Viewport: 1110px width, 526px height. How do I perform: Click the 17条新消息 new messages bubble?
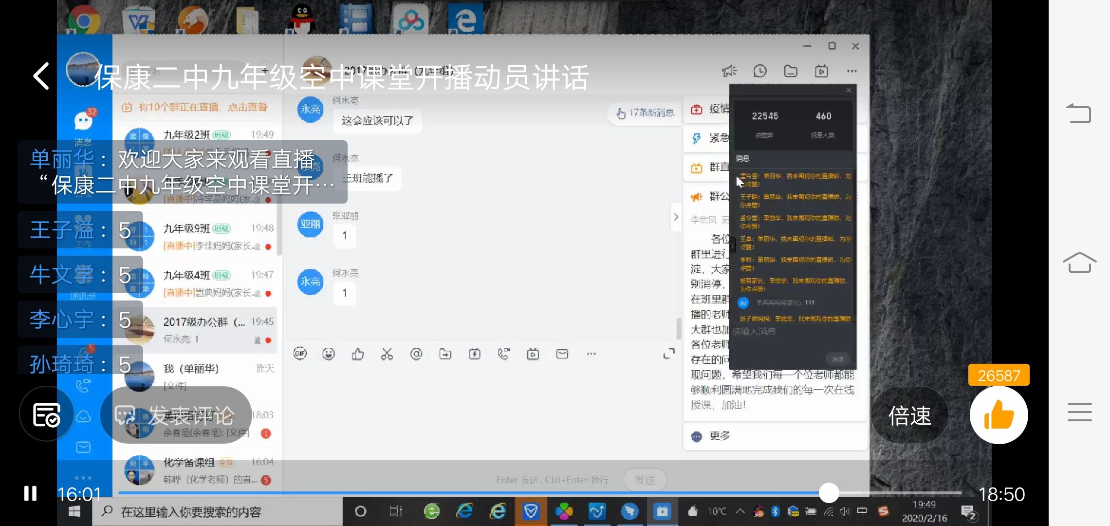pyautogui.click(x=645, y=113)
